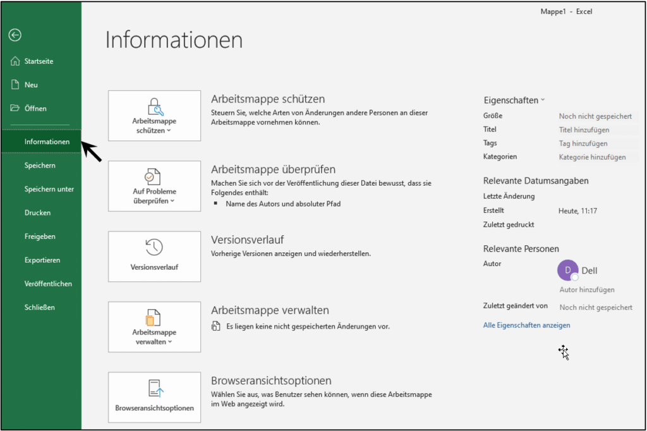647x431 pixels.
Task: Click the lock icon for Arbeitsmappe schützen
Action: pyautogui.click(x=155, y=107)
